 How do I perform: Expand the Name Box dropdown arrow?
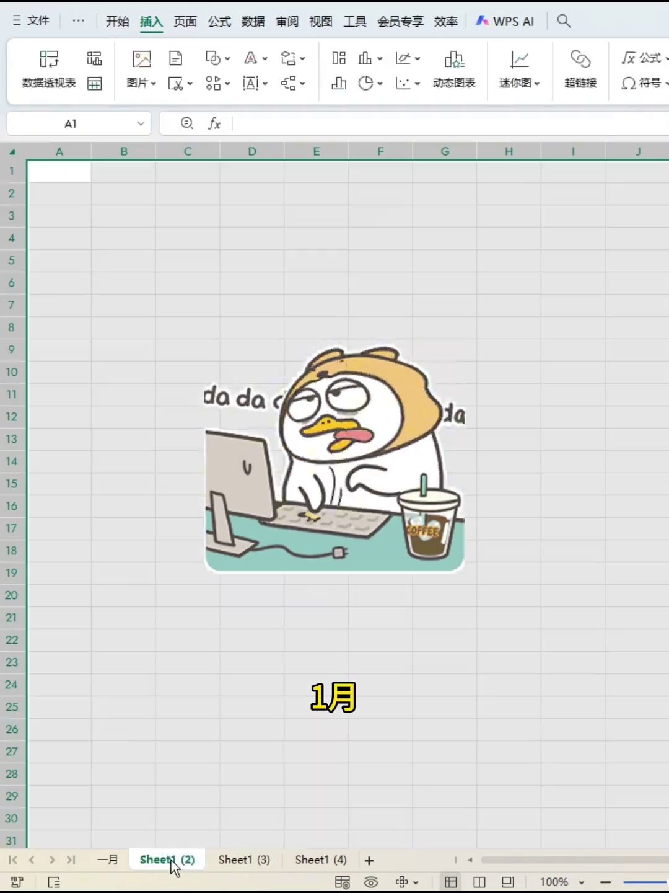pos(141,123)
